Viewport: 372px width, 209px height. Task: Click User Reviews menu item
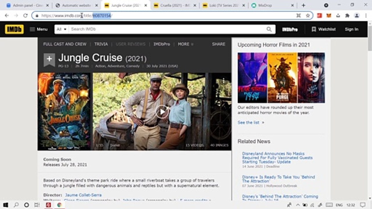coord(130,44)
